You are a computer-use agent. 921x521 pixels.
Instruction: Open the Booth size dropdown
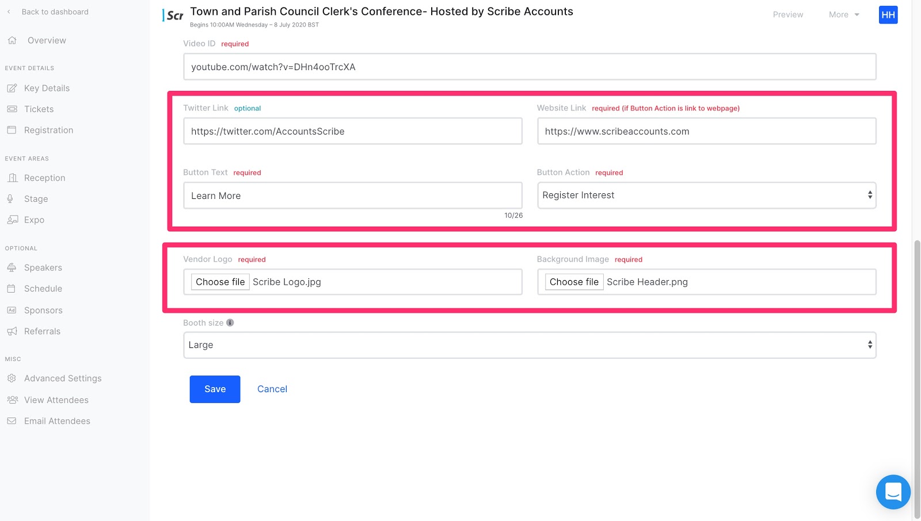[x=530, y=345]
